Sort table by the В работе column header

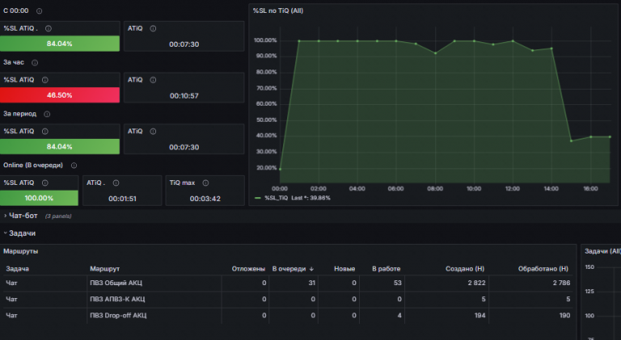coord(387,269)
